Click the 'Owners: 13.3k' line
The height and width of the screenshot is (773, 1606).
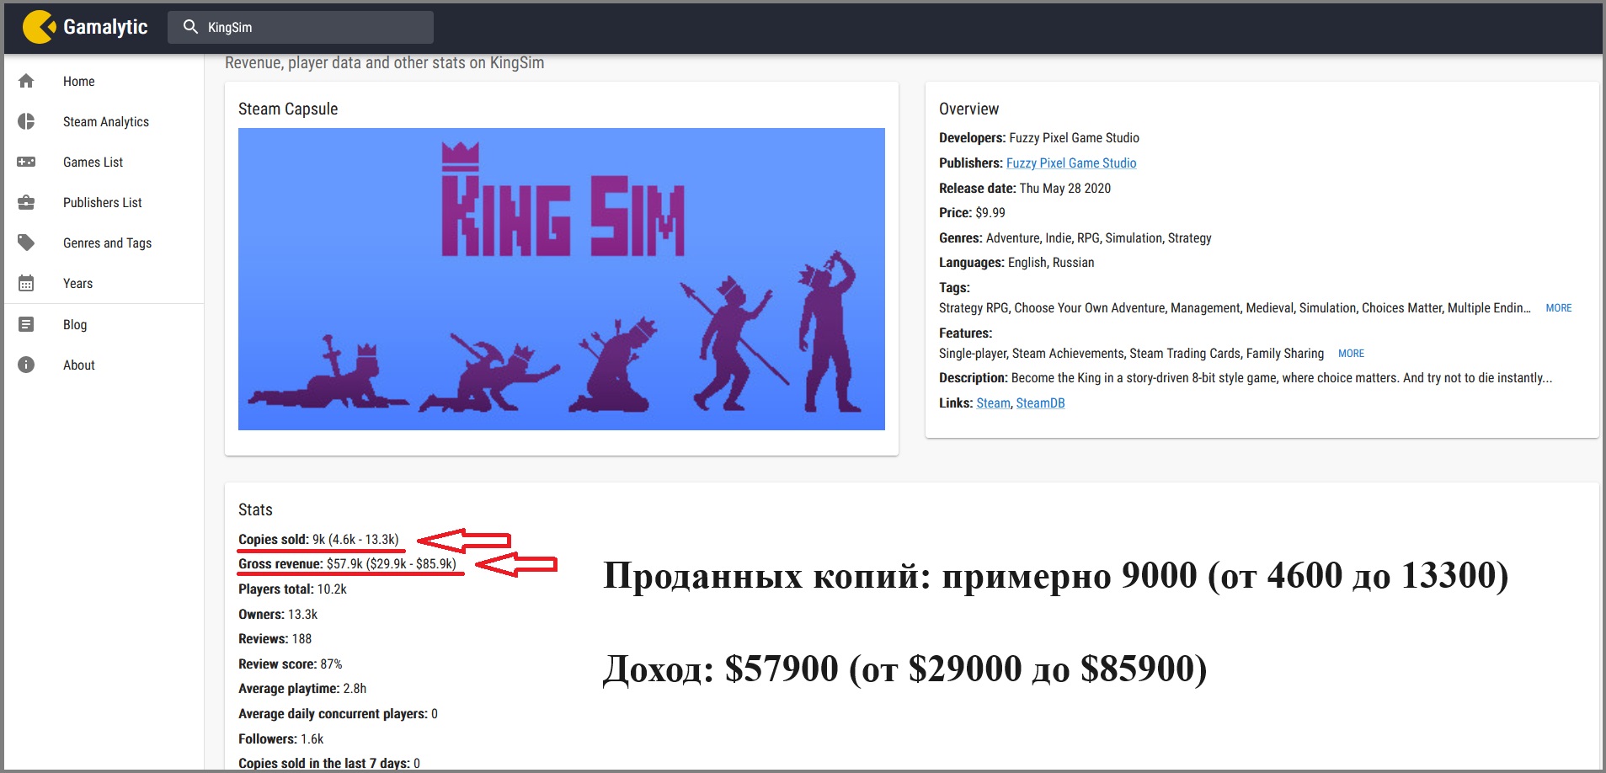click(278, 614)
